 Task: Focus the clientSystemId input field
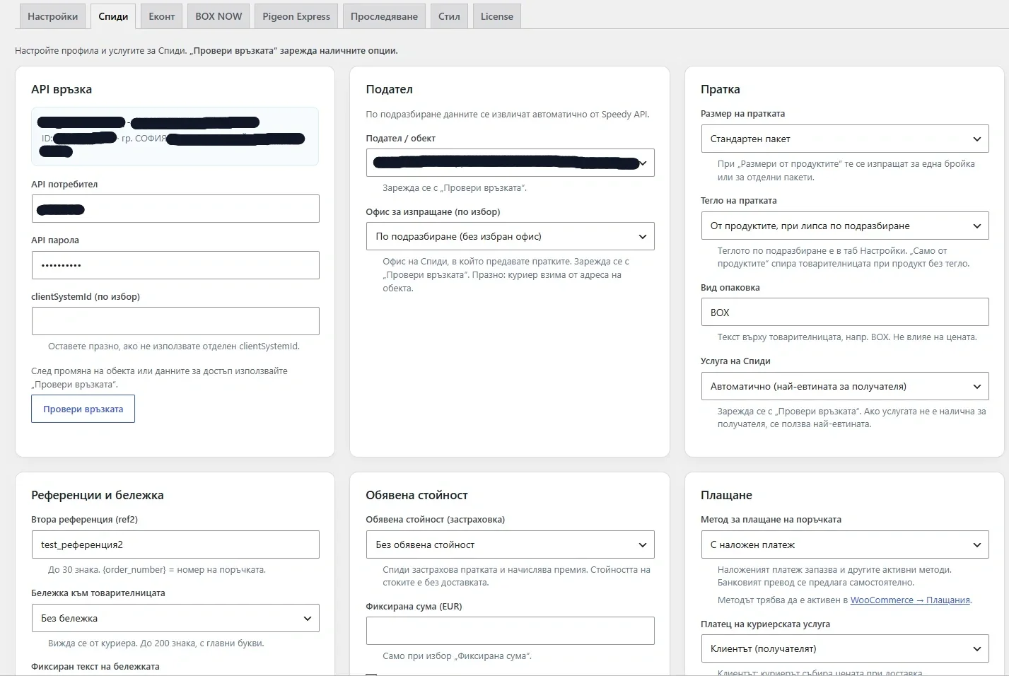[175, 321]
